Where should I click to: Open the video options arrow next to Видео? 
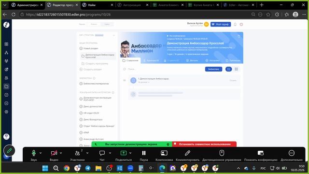(61, 153)
